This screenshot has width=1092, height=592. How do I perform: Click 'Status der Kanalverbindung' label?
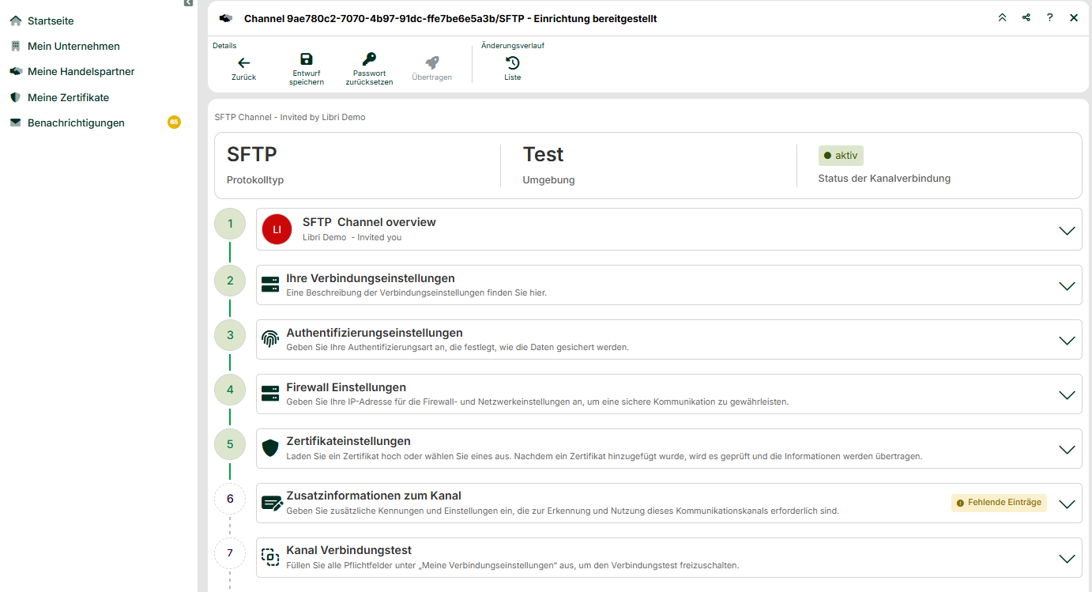(884, 179)
